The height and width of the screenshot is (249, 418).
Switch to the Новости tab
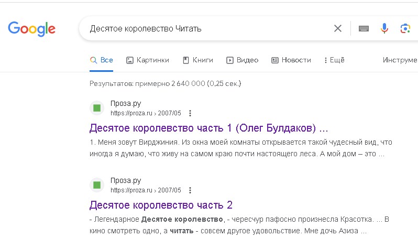(291, 60)
